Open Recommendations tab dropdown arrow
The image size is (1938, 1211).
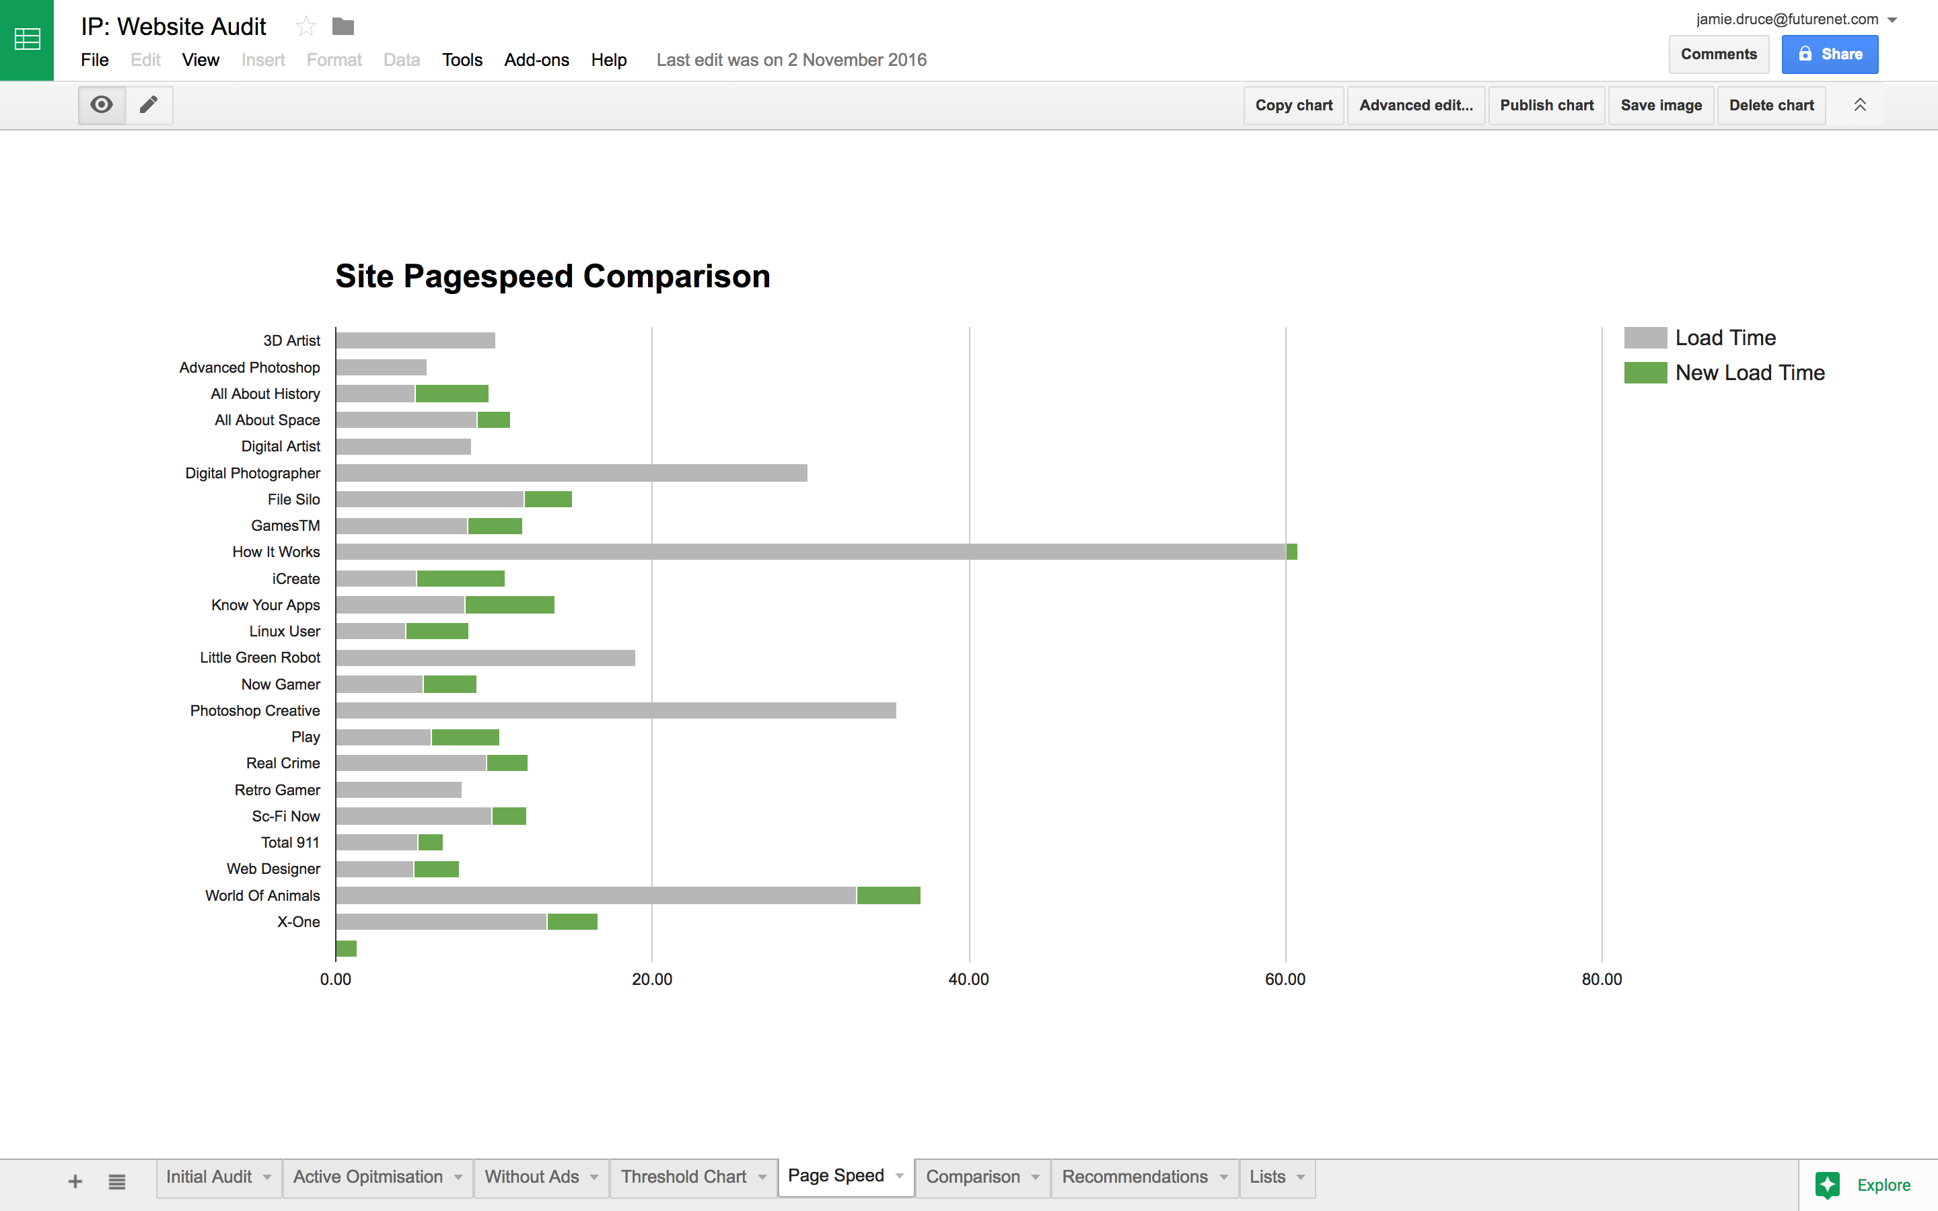click(1223, 1177)
